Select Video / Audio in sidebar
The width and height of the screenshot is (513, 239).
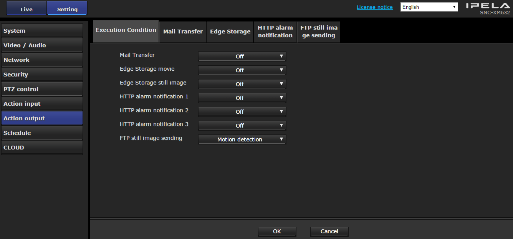tap(42, 45)
